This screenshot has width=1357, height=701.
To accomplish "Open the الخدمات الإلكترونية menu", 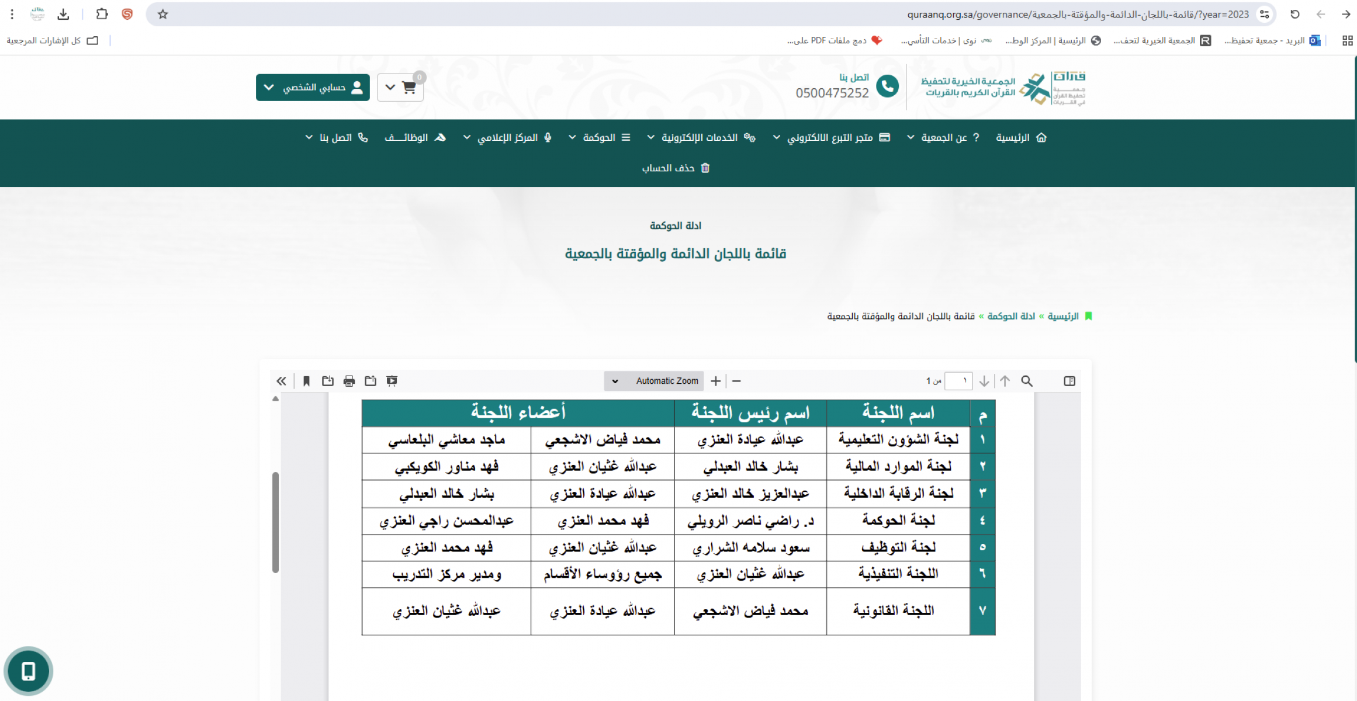I will coord(700,137).
